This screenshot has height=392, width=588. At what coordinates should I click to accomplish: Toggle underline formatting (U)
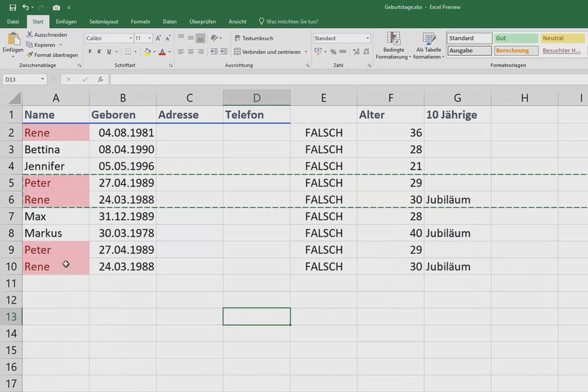[x=109, y=51]
